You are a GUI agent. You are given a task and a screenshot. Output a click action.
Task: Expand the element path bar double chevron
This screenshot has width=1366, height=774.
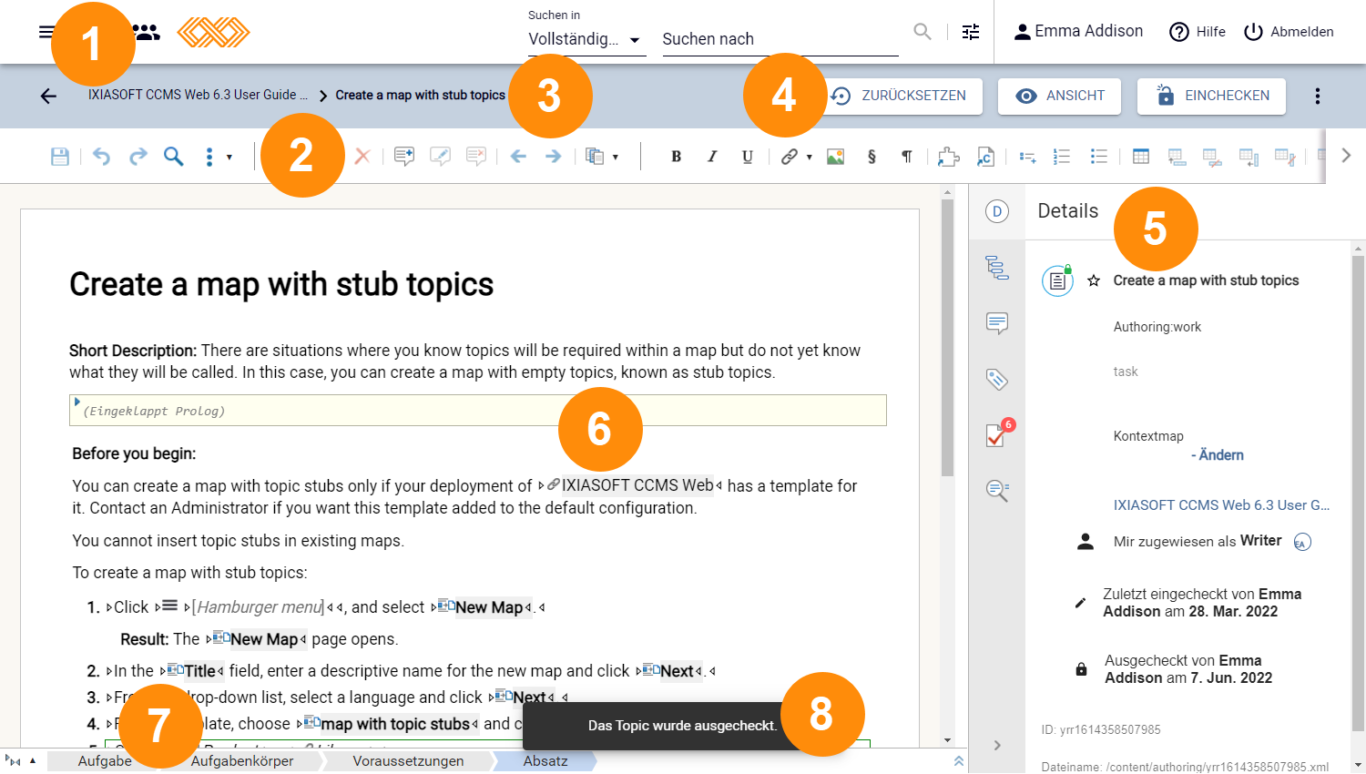(x=959, y=761)
